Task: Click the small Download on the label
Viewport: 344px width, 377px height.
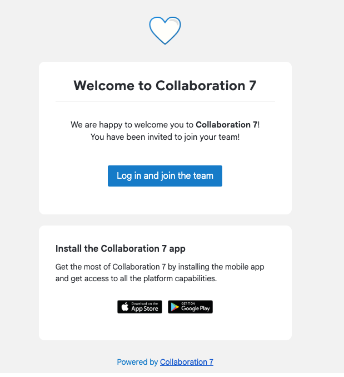Action: click(x=144, y=303)
